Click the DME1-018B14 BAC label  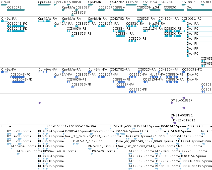click(181, 100)
